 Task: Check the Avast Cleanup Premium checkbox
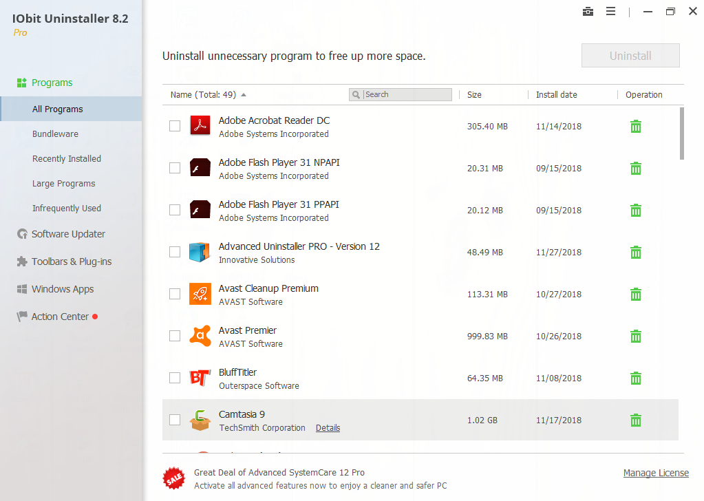click(175, 294)
